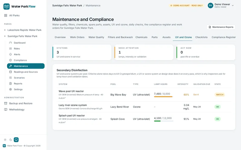
Task: Switch to dark theme moon icon
Action: pos(11,140)
